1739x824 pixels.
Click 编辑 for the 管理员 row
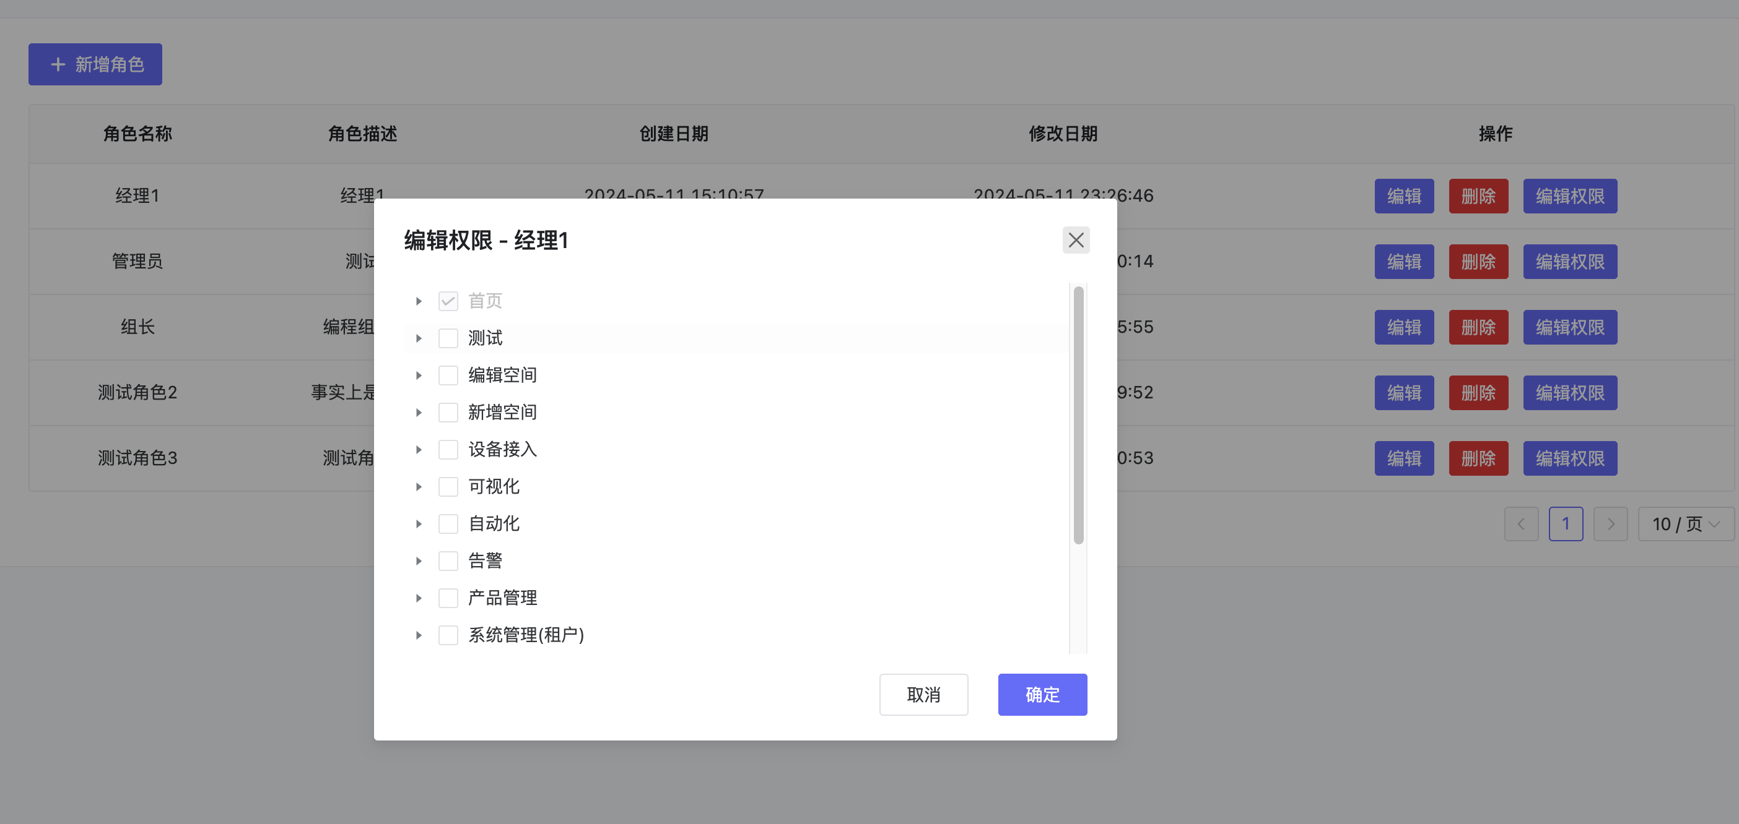pyautogui.click(x=1403, y=261)
